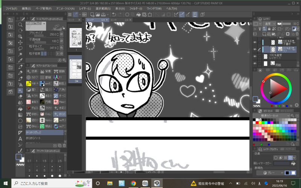Hide レイヤー1 via eye icon
Image resolution: width=301 pixels, height=188 pixels.
pos(255,56)
